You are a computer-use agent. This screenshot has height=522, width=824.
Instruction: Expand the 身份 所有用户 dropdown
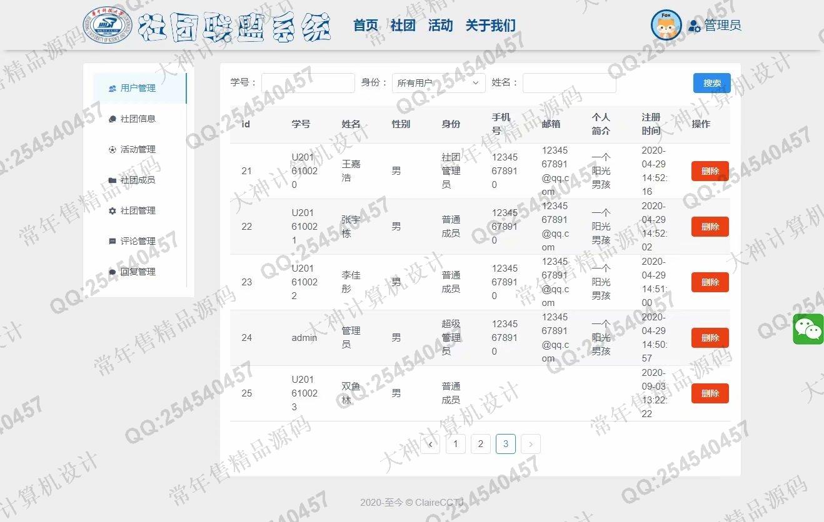[439, 83]
